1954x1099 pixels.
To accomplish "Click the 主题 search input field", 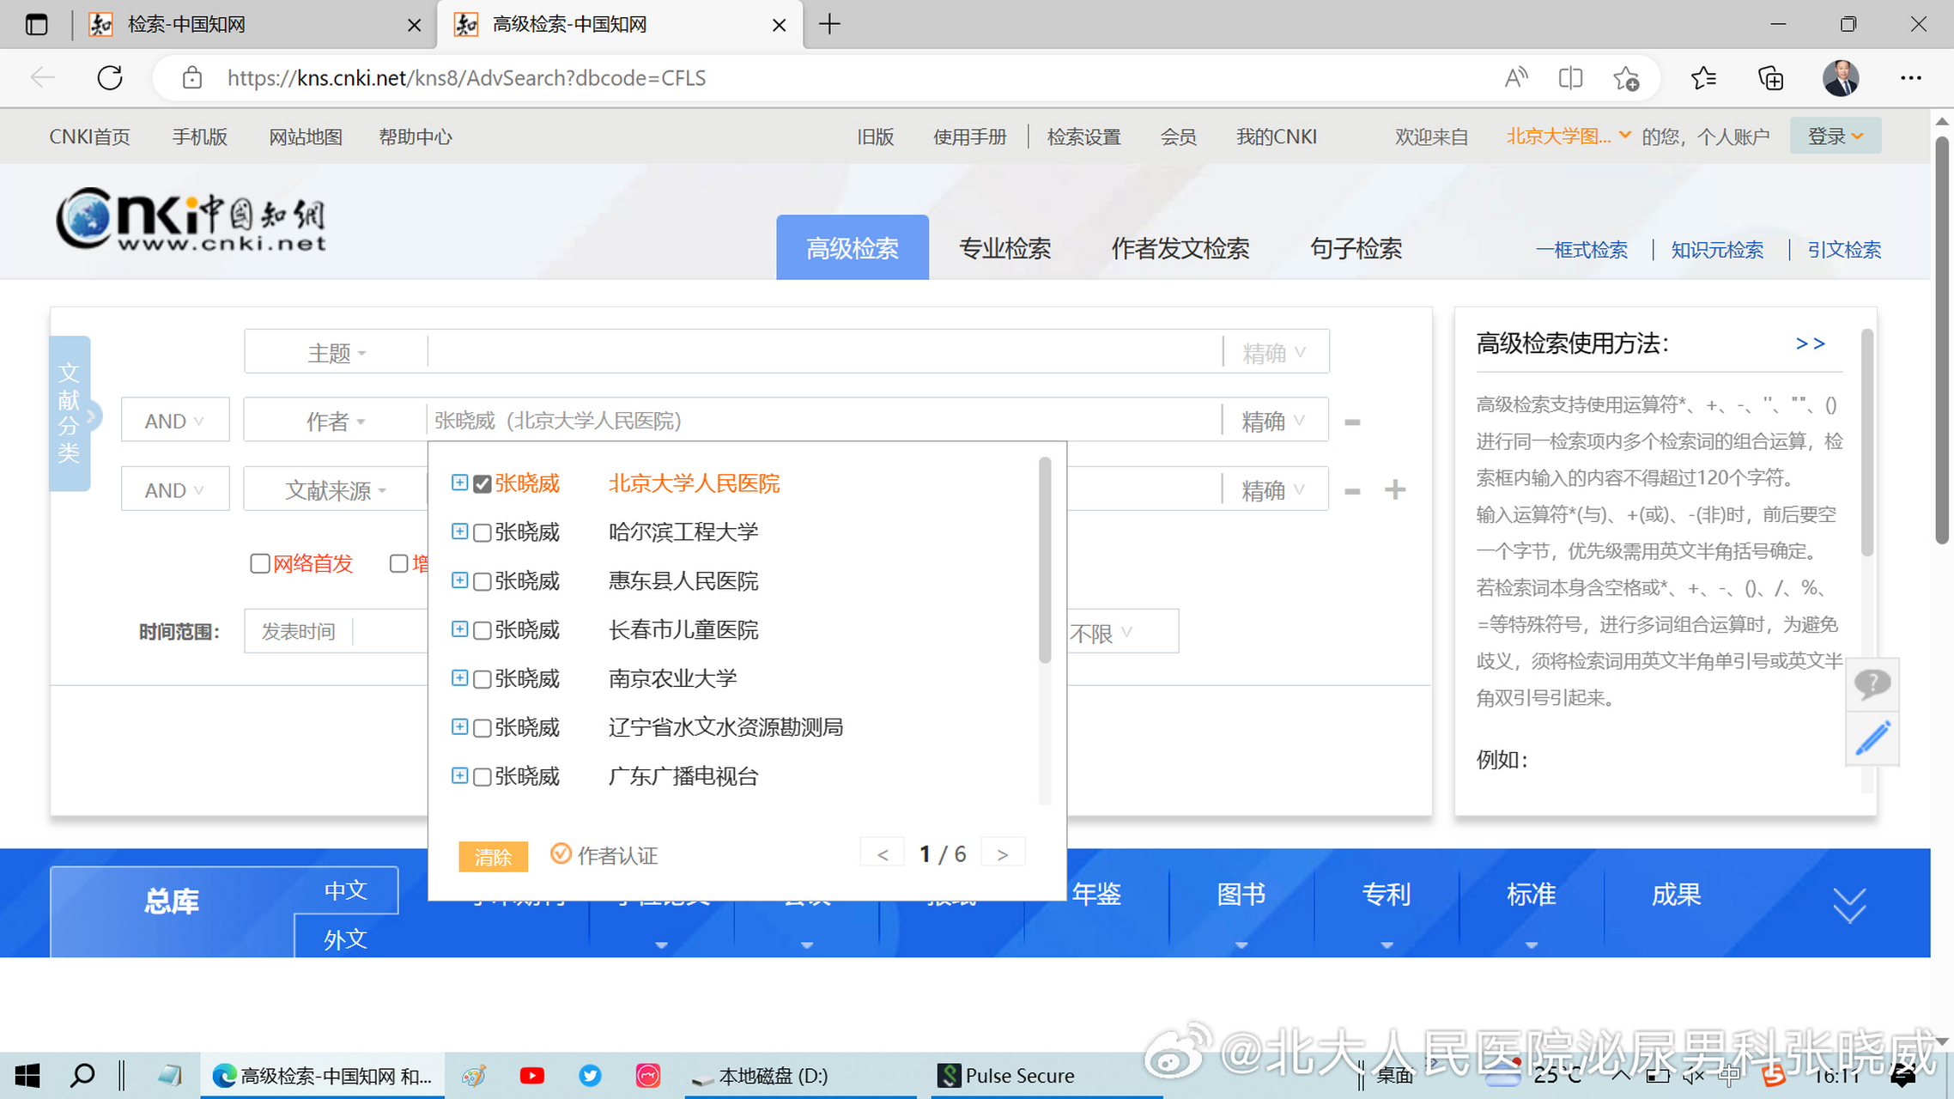I will pyautogui.click(x=824, y=352).
